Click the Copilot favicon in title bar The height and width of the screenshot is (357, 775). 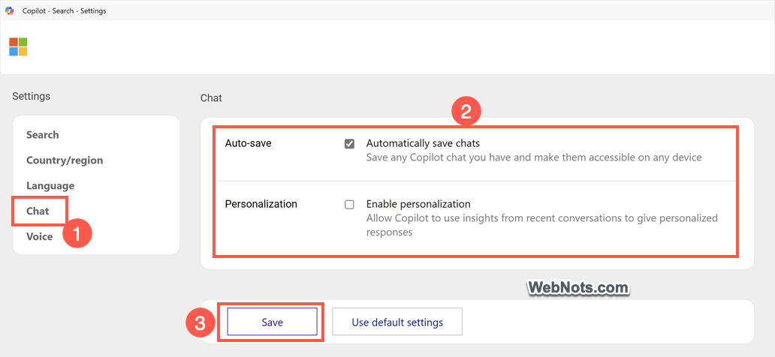click(10, 10)
